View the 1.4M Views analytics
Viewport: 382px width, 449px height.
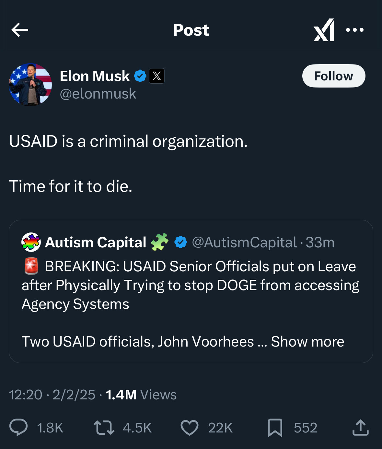tap(141, 395)
